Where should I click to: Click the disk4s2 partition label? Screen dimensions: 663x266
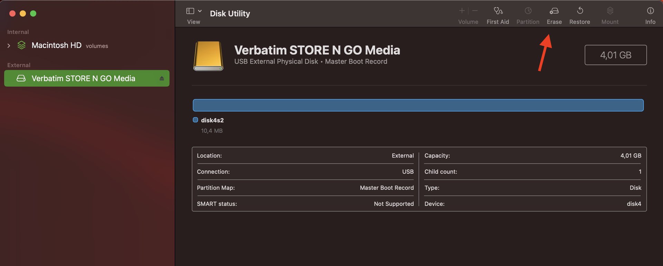pos(212,120)
